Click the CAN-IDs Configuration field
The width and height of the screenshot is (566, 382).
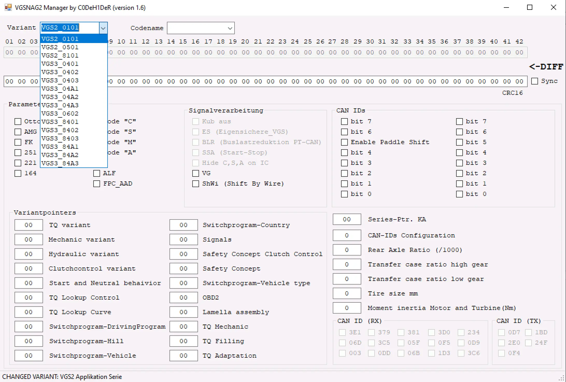(x=347, y=235)
